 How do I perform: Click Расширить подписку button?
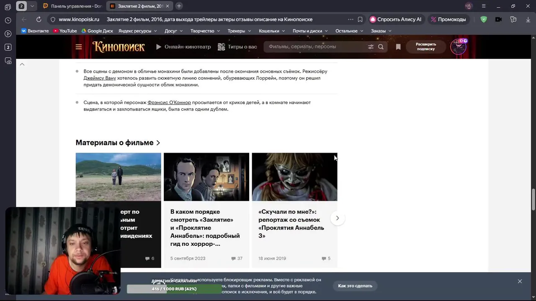coord(426,46)
